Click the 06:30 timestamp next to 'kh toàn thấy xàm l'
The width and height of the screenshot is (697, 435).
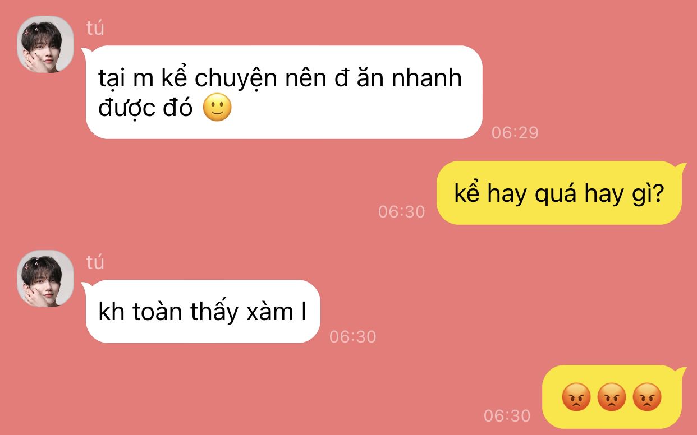click(352, 336)
